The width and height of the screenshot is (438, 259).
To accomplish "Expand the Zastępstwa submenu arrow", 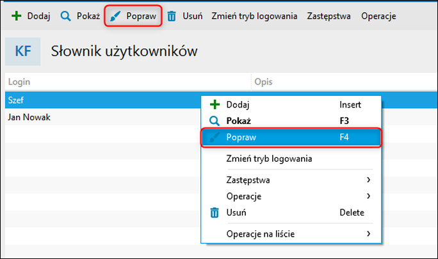I will 369,180.
